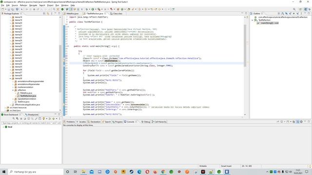Open the Run button dropdown arrow
This screenshot has height=175, width=312.
(96, 9)
